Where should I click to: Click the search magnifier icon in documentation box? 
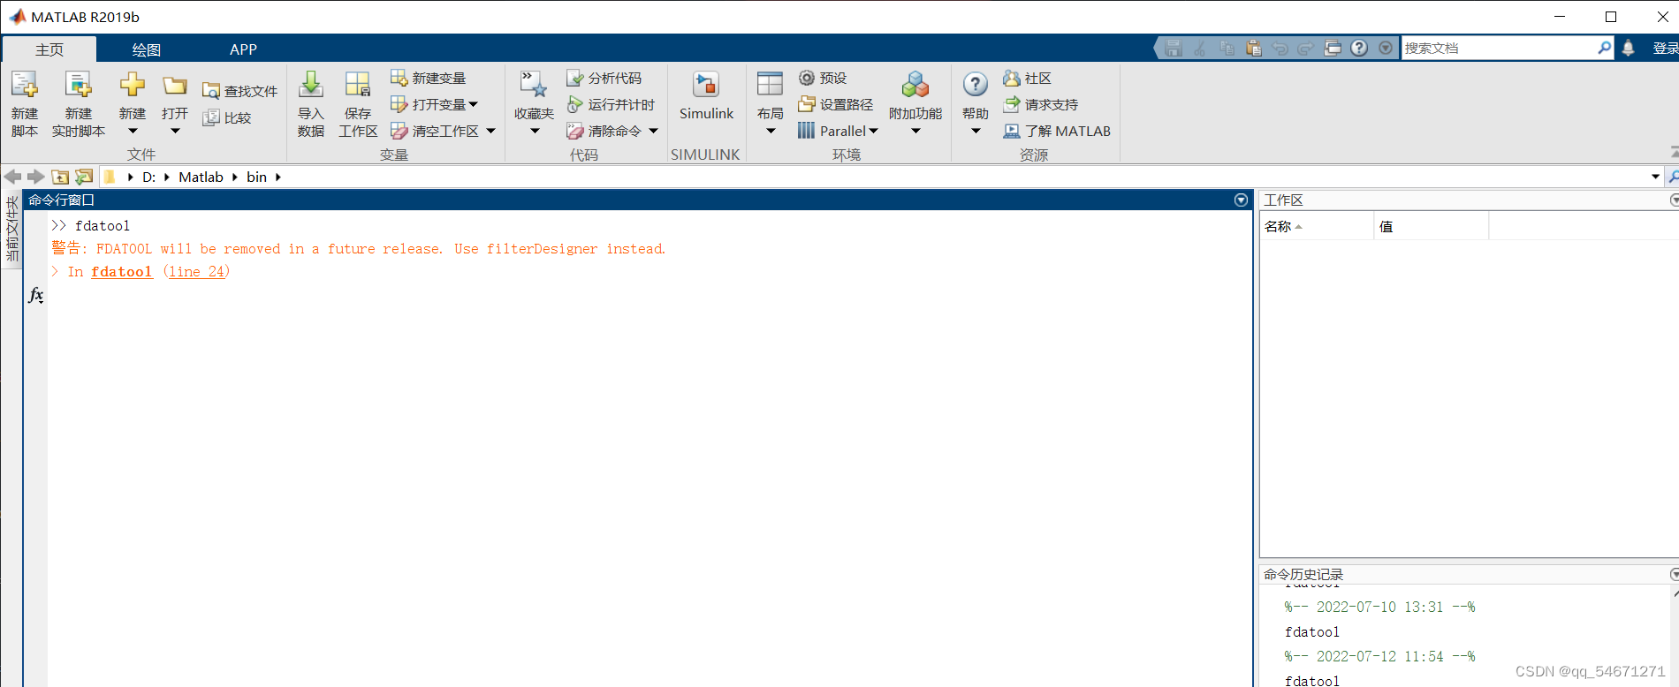tap(1605, 48)
